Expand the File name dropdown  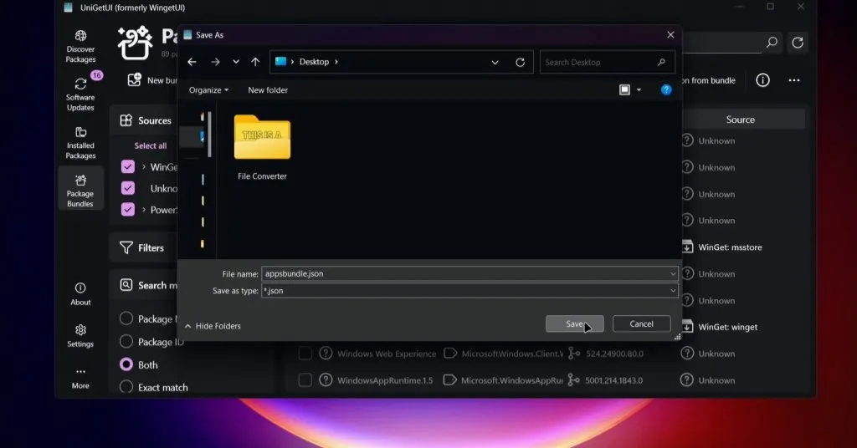click(x=673, y=274)
